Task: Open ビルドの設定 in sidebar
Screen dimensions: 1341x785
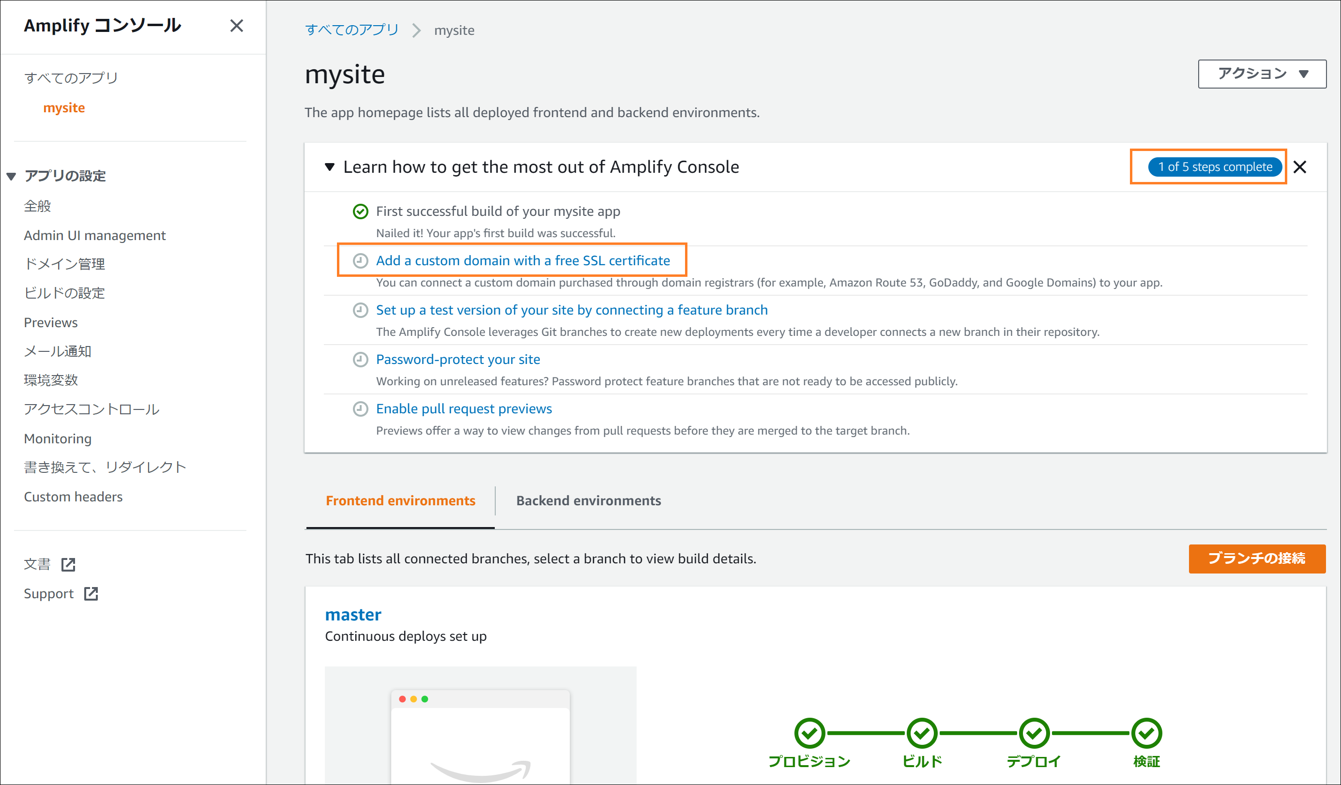Action: click(64, 293)
